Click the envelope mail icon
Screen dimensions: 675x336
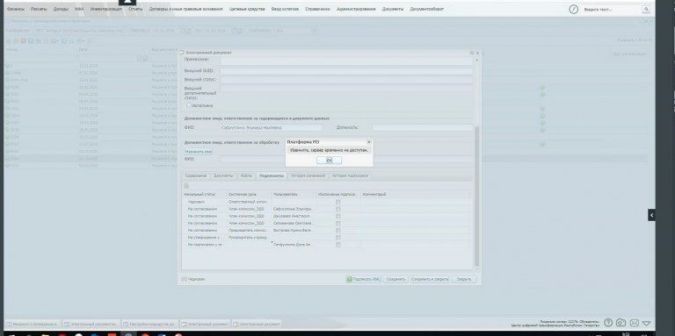tap(634, 323)
